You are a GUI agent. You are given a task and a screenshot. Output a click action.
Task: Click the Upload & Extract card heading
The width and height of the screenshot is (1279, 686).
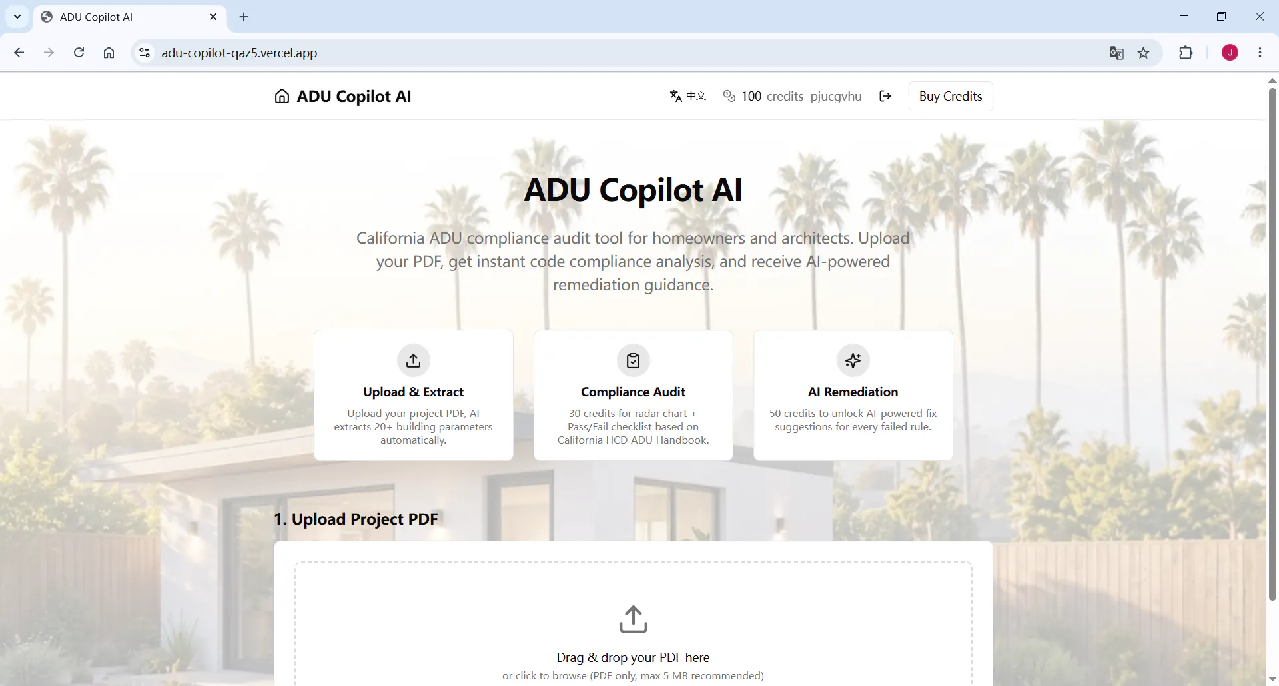pos(414,392)
